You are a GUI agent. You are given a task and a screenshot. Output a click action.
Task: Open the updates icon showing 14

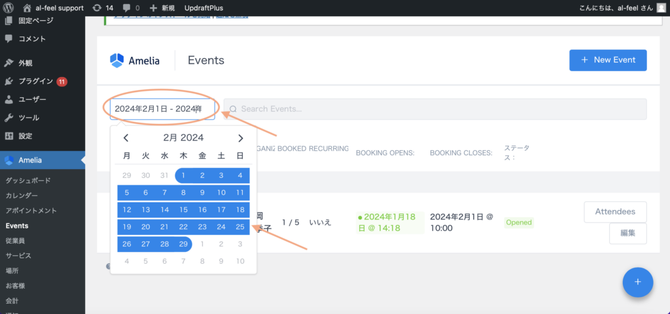point(97,7)
